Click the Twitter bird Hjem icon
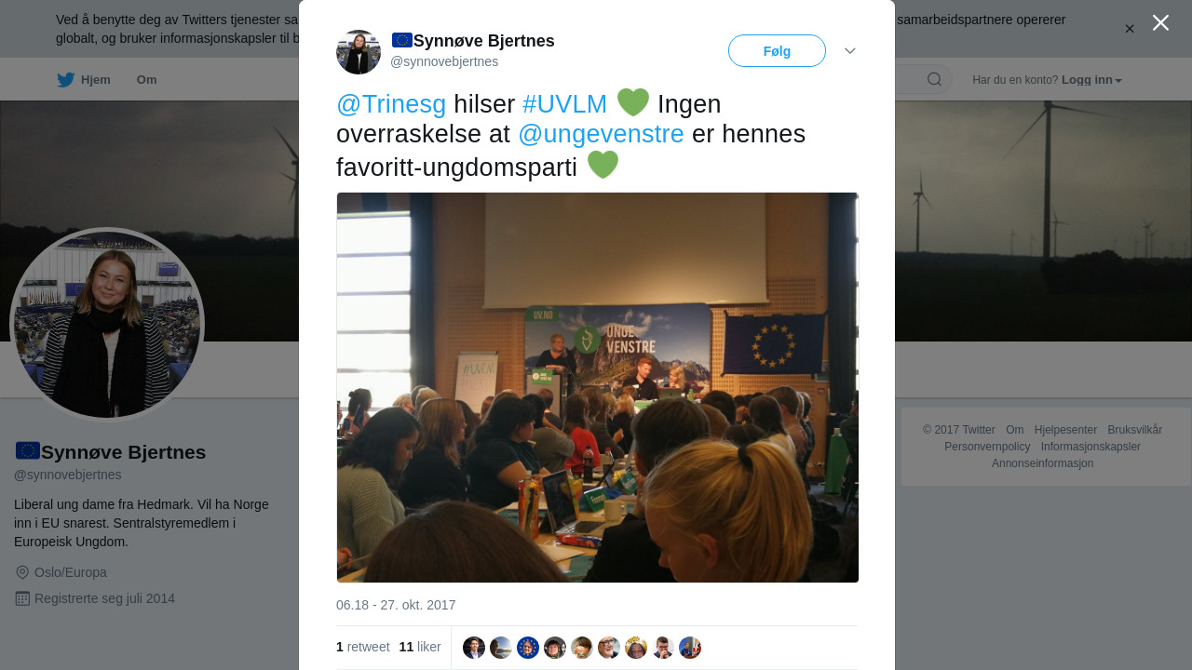 tap(65, 80)
